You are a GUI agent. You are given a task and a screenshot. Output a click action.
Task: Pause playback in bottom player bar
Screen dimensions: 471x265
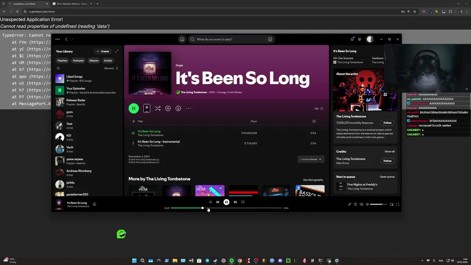(x=226, y=202)
